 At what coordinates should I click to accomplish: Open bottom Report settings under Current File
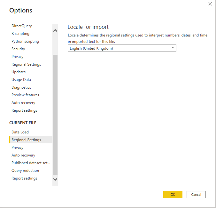click(24, 178)
